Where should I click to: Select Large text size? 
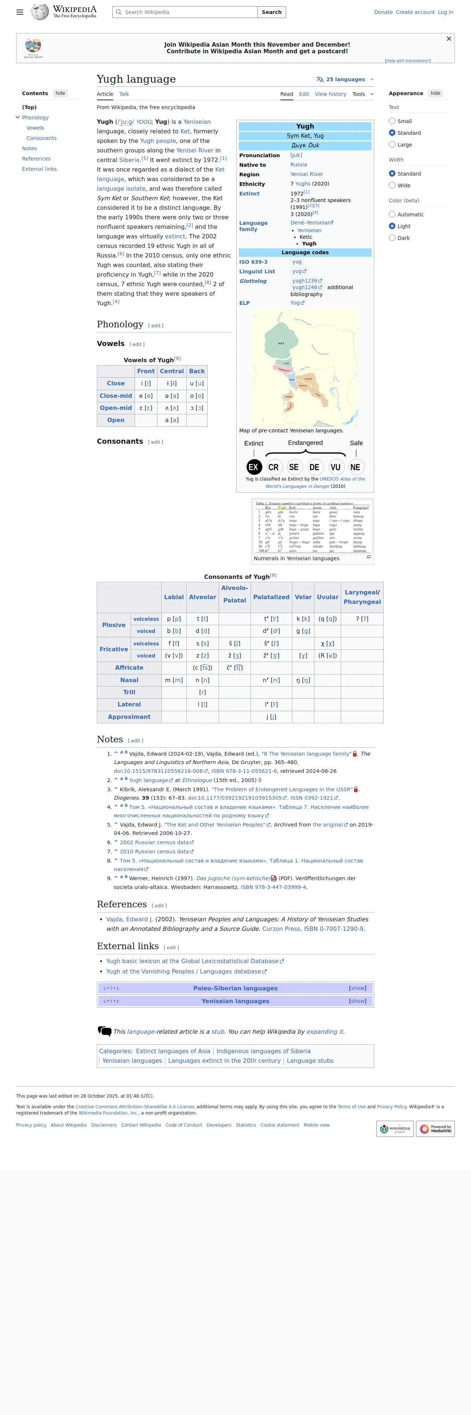tap(392, 144)
